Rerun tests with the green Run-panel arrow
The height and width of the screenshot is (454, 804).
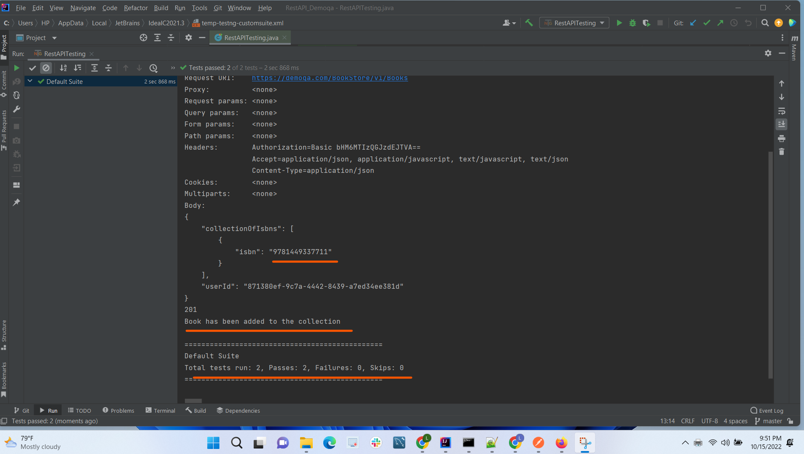[16, 68]
